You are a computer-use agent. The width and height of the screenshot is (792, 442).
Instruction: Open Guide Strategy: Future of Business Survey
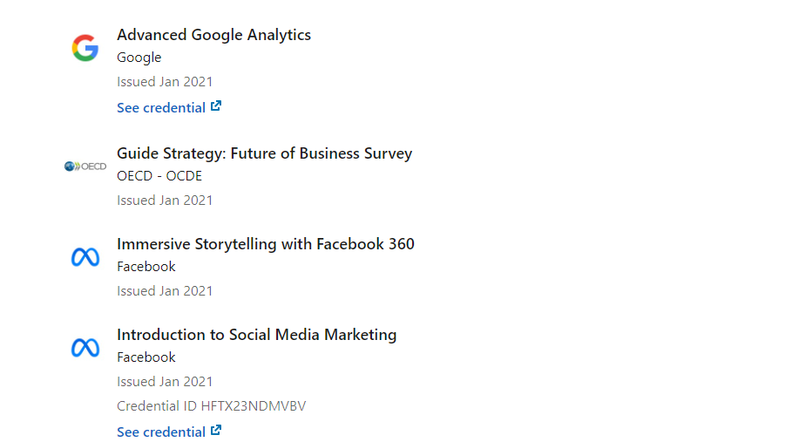264,153
